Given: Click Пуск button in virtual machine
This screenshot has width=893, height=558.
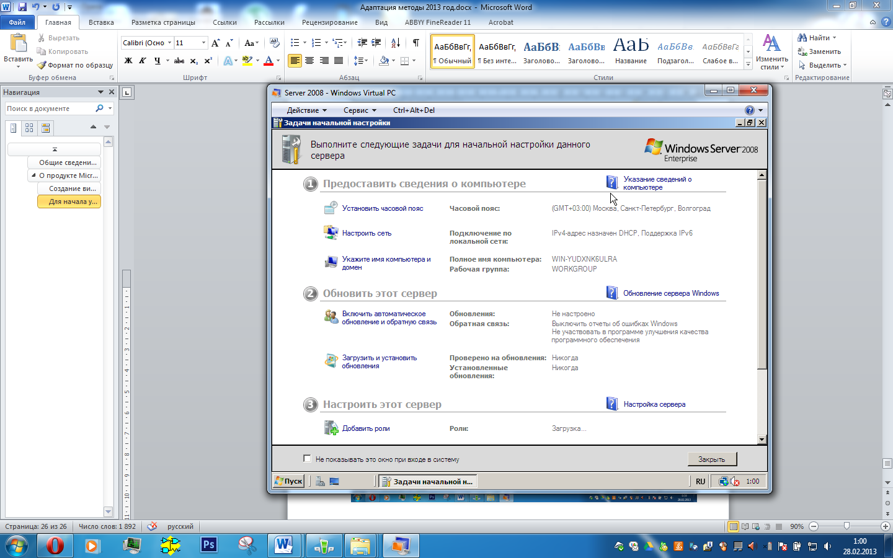Looking at the screenshot, I should (289, 481).
